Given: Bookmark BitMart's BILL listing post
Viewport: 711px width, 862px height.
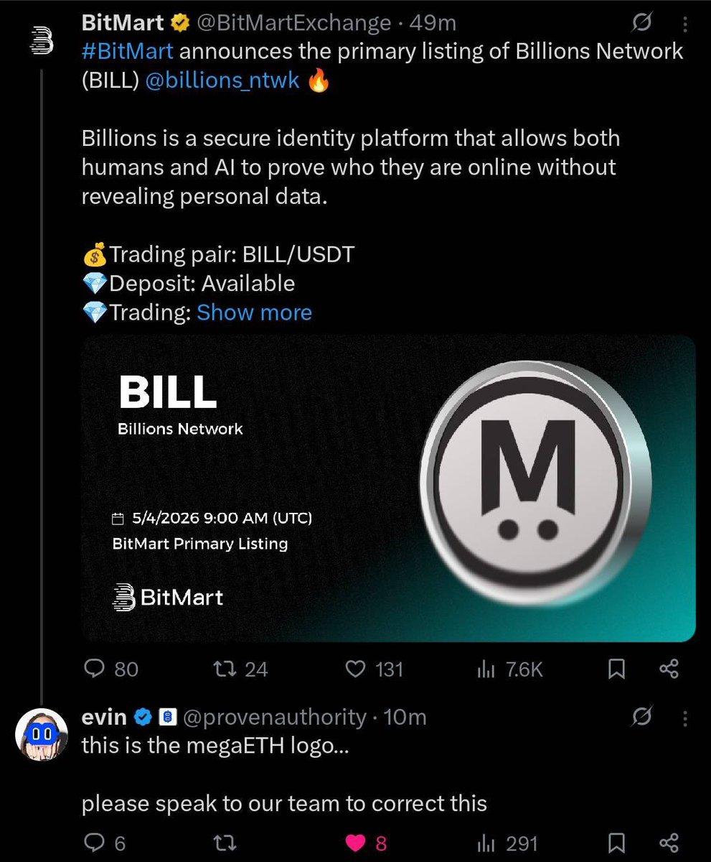Looking at the screenshot, I should (616, 669).
